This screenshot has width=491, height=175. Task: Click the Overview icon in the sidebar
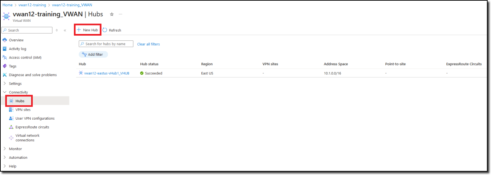tap(5, 40)
